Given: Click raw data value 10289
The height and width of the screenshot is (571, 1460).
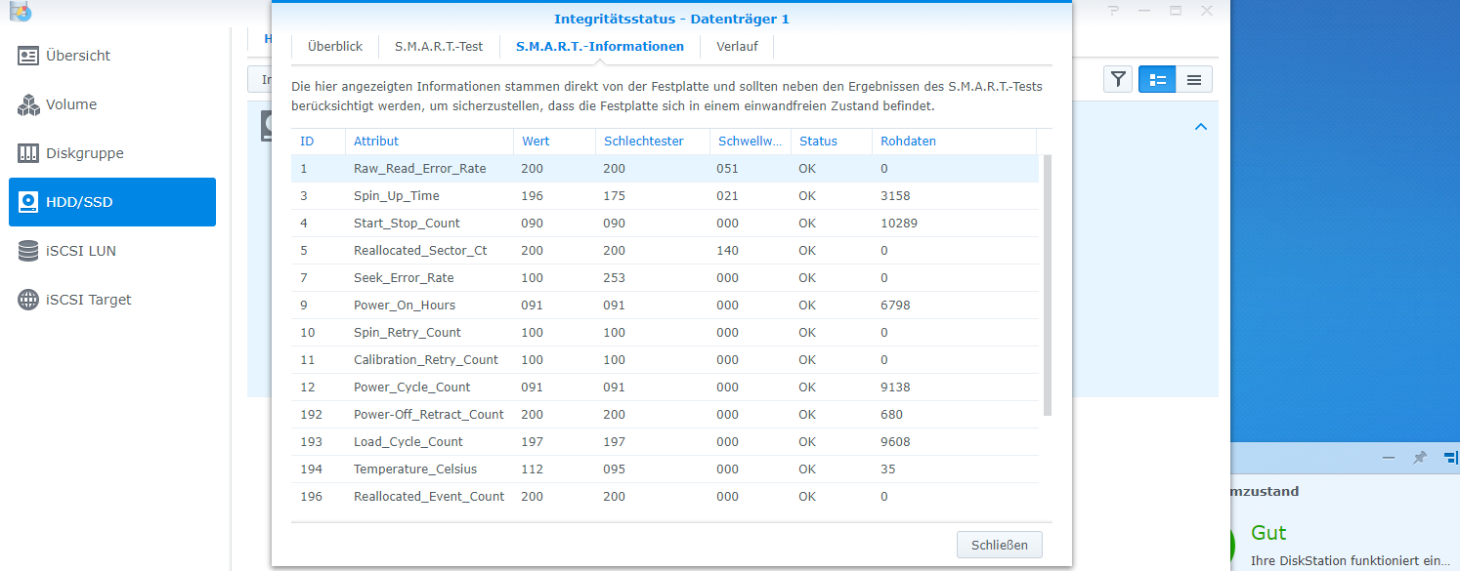Looking at the screenshot, I should click(x=899, y=224).
